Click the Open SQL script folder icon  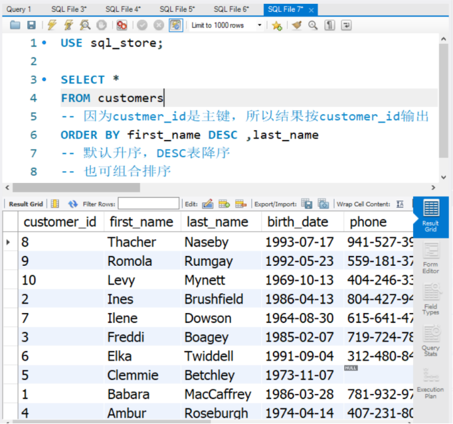[16, 25]
